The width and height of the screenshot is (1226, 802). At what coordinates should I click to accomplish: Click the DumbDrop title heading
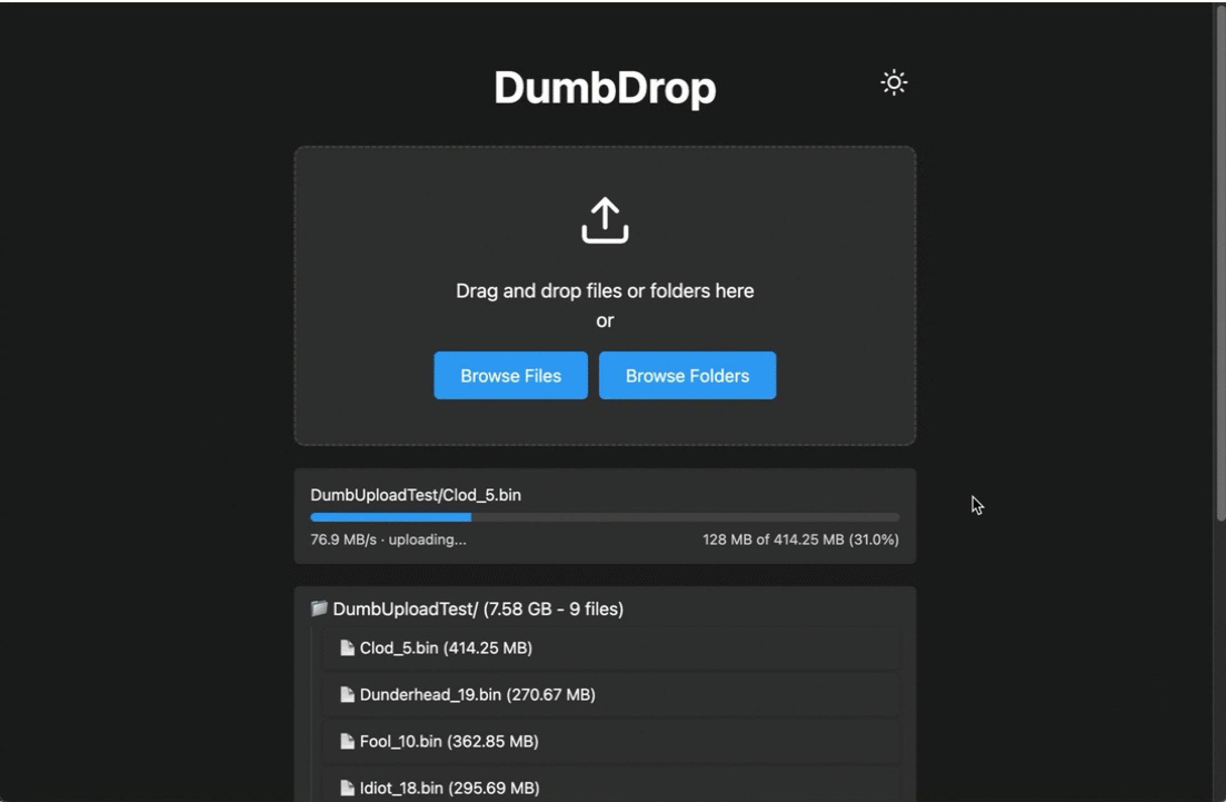click(x=605, y=88)
